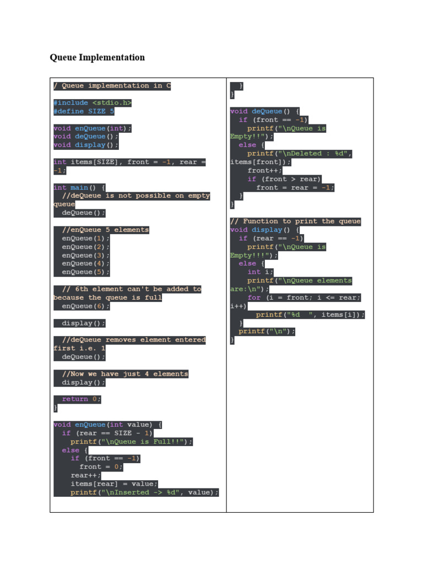Click the 'enQueue(4);' call
423x564 pixels.
(x=85, y=264)
